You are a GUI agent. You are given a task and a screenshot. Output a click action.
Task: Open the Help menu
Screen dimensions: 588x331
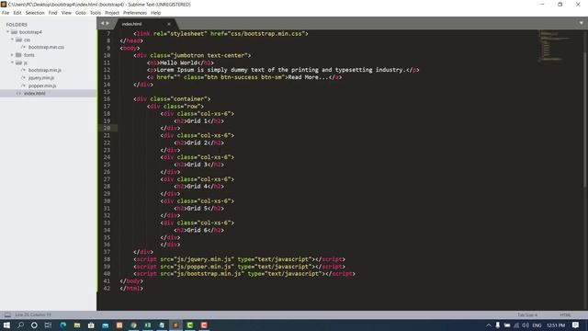coord(155,13)
